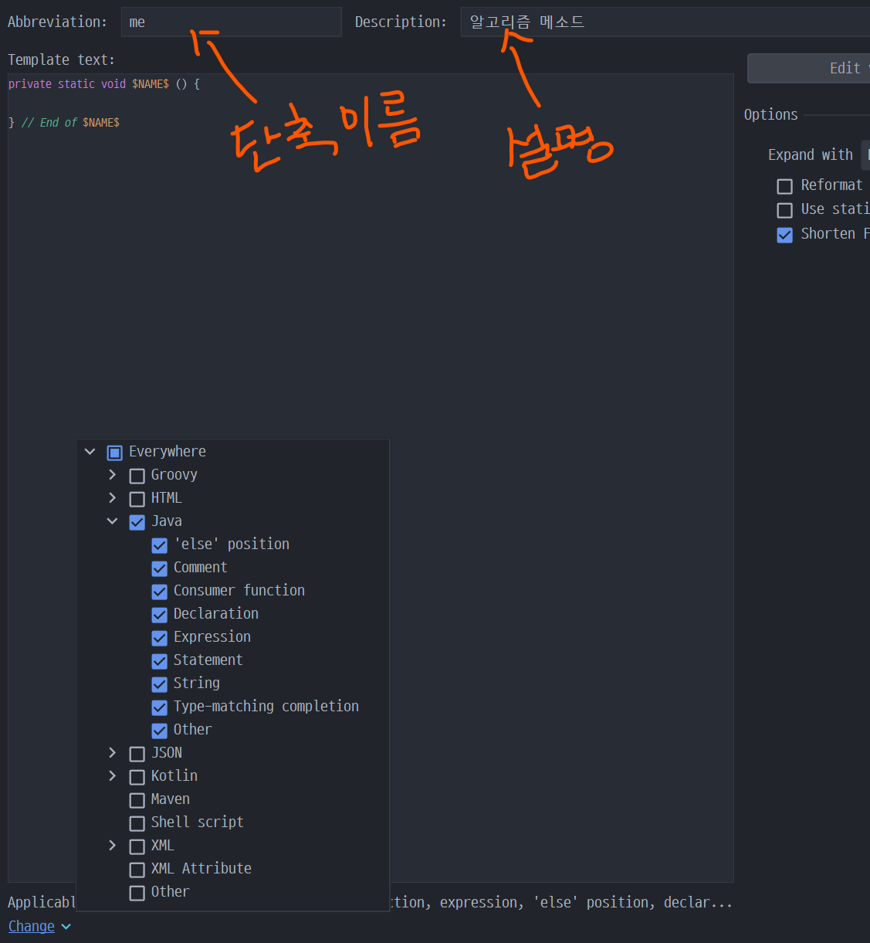Click the dropdown arrow beside Change
This screenshot has width=870, height=943.
coord(66,927)
